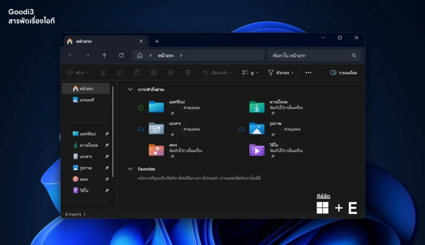
Task: Open the ตัวกรอง filter dropdown
Action: pyautogui.click(x=281, y=73)
